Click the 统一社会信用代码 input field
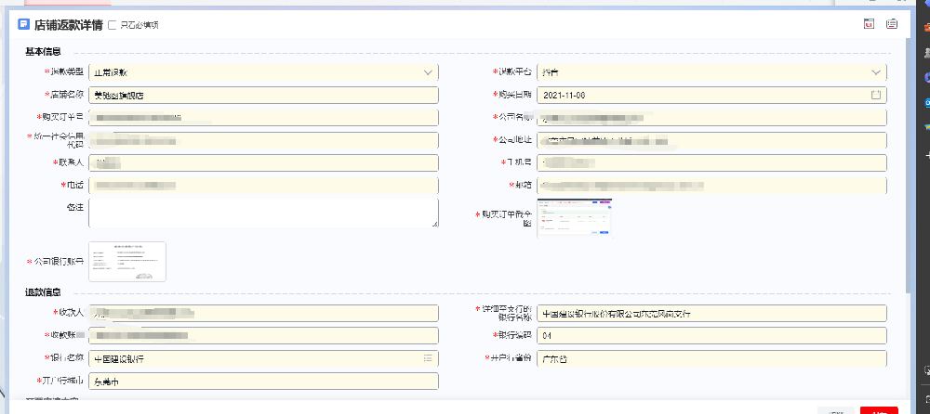The image size is (930, 414). coord(263,140)
